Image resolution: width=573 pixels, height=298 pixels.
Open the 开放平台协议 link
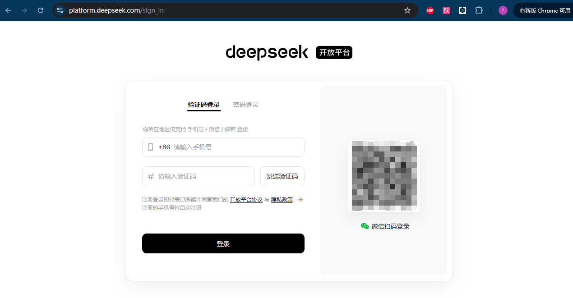tap(246, 200)
